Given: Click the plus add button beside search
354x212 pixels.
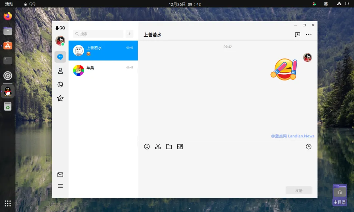Looking at the screenshot, I should point(129,34).
